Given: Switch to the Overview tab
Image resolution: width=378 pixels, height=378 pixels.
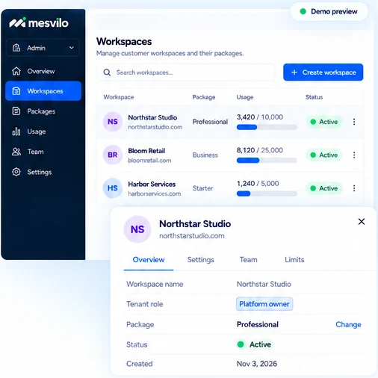Looking at the screenshot, I should 149,260.
